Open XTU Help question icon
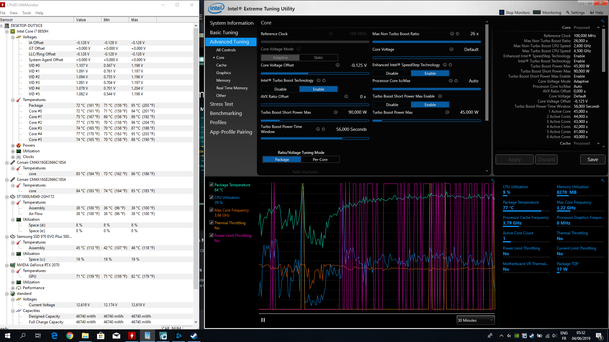Screen dimensions: 609x342 [592, 12]
